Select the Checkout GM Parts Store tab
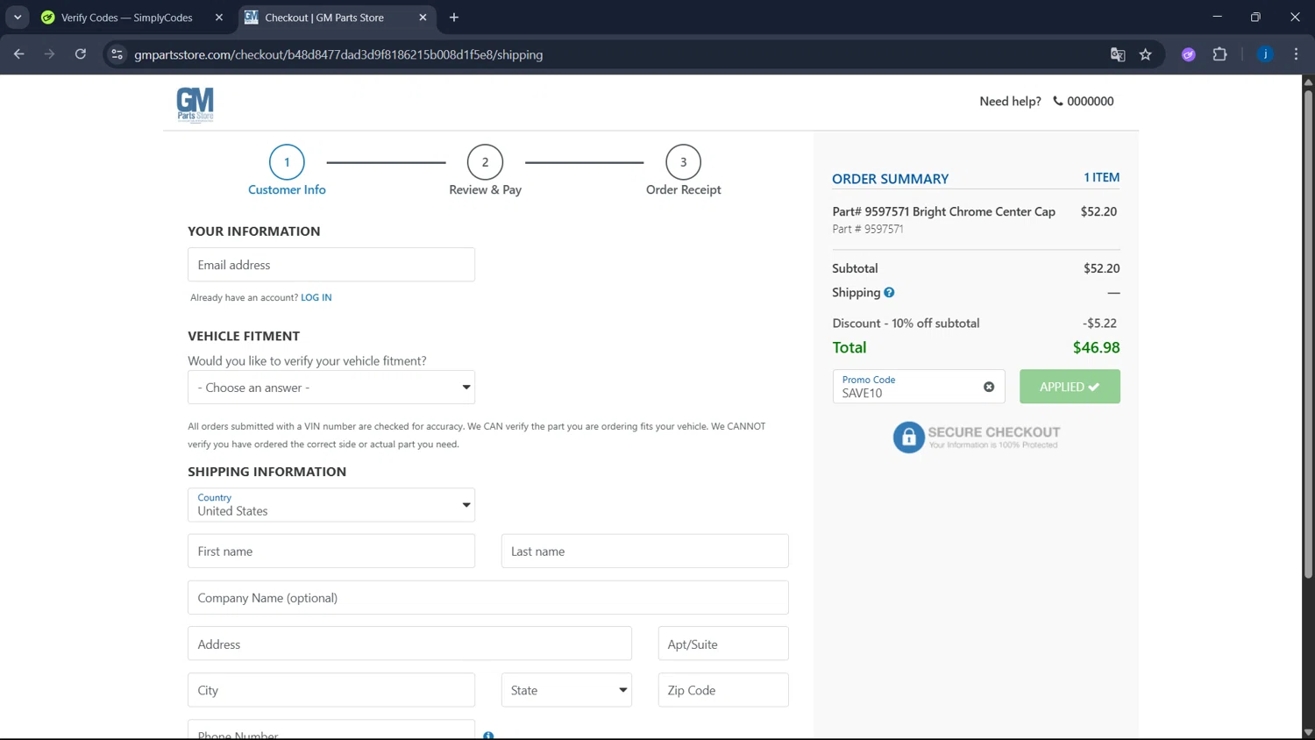The image size is (1315, 740). [338, 18]
